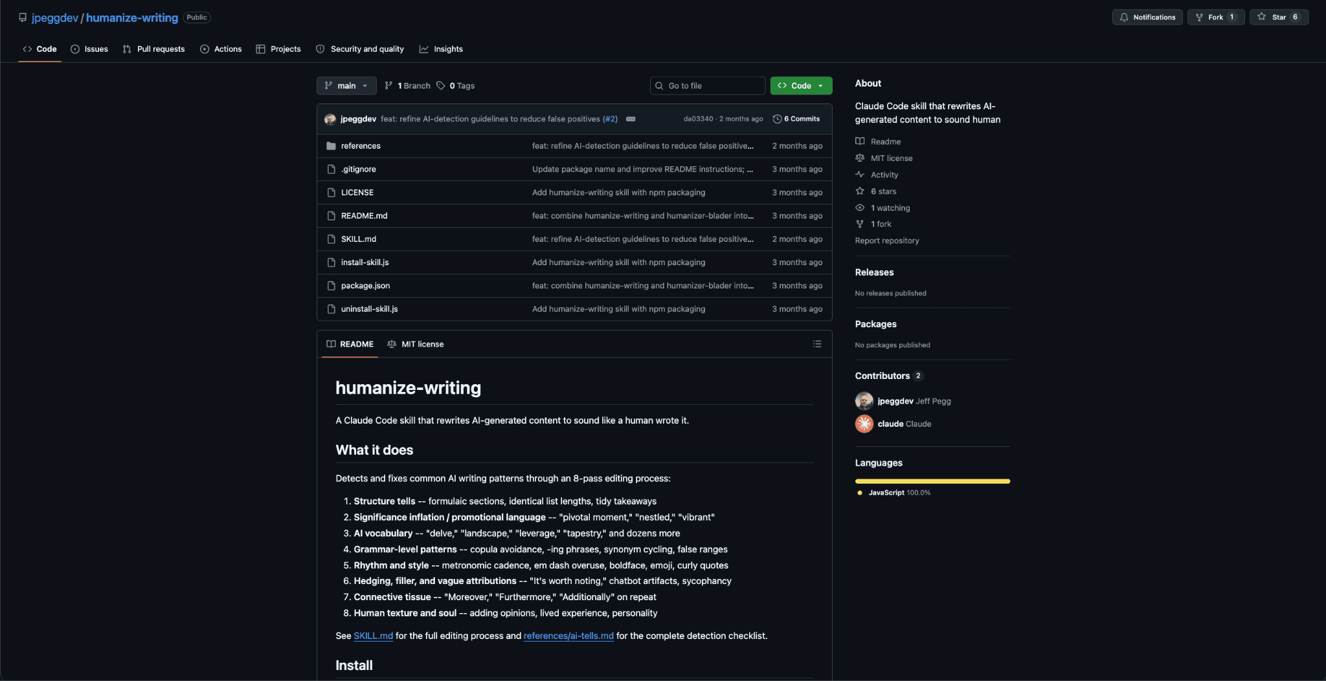Click the file icon beside uninstall-skill.js
Viewport: 1326px width, 681px height.
(x=331, y=309)
